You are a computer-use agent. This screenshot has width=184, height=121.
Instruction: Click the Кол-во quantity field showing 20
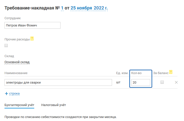[140, 83]
